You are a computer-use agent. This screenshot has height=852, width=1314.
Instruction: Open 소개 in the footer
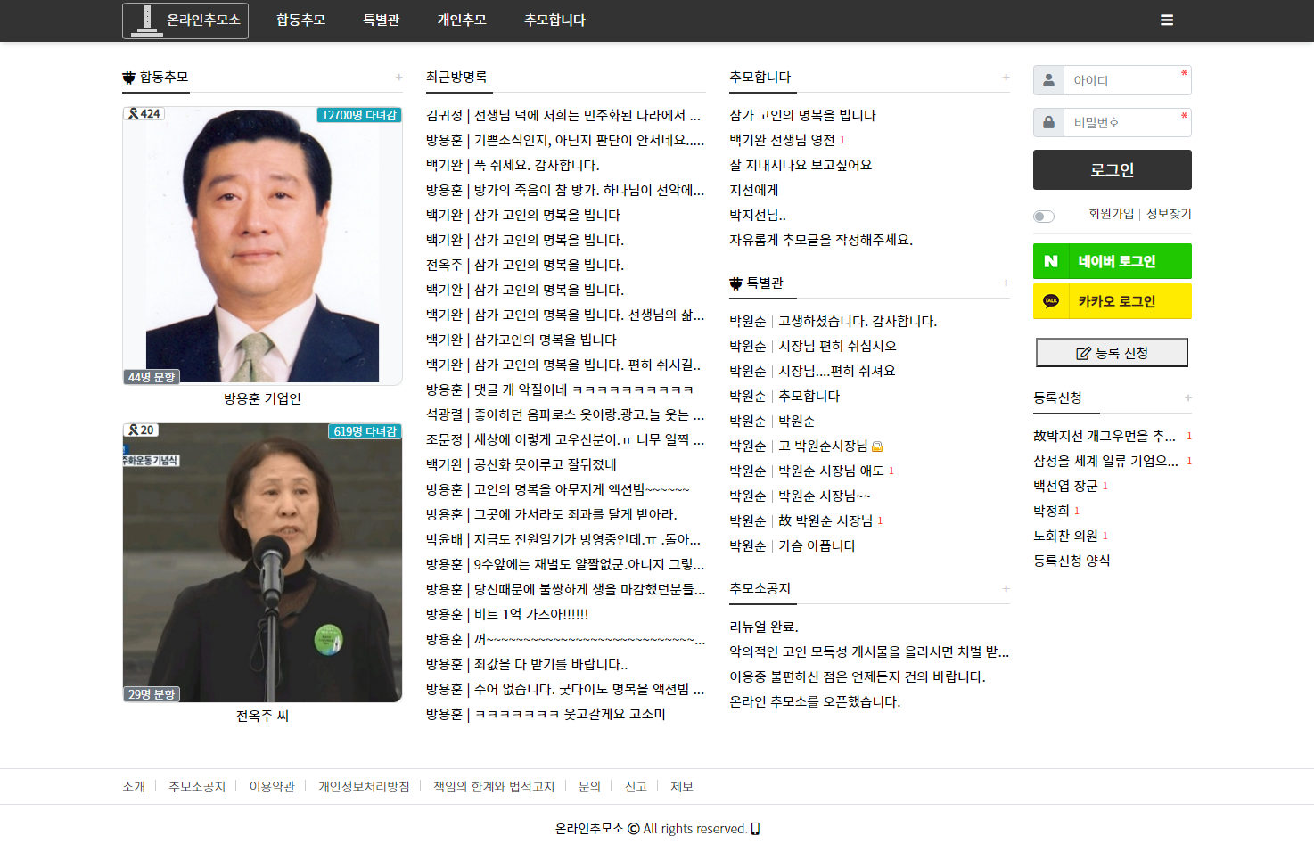click(134, 787)
